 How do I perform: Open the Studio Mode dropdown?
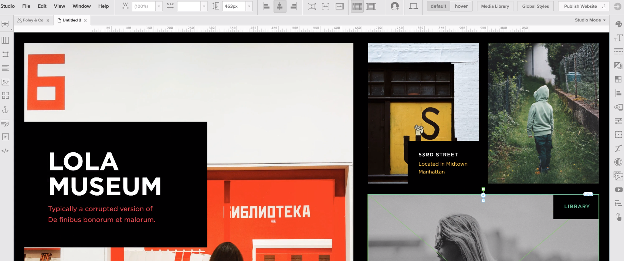[590, 20]
